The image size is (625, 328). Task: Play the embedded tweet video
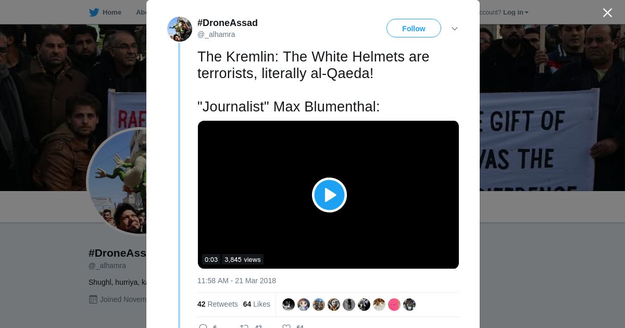329,195
